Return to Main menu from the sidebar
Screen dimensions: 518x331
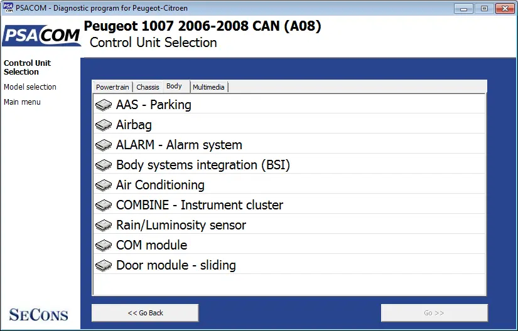pyautogui.click(x=22, y=102)
